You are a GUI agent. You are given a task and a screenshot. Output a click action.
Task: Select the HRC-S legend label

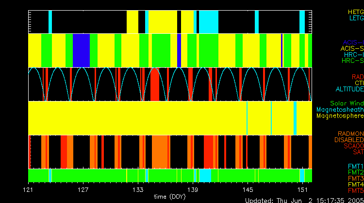coord(352,61)
